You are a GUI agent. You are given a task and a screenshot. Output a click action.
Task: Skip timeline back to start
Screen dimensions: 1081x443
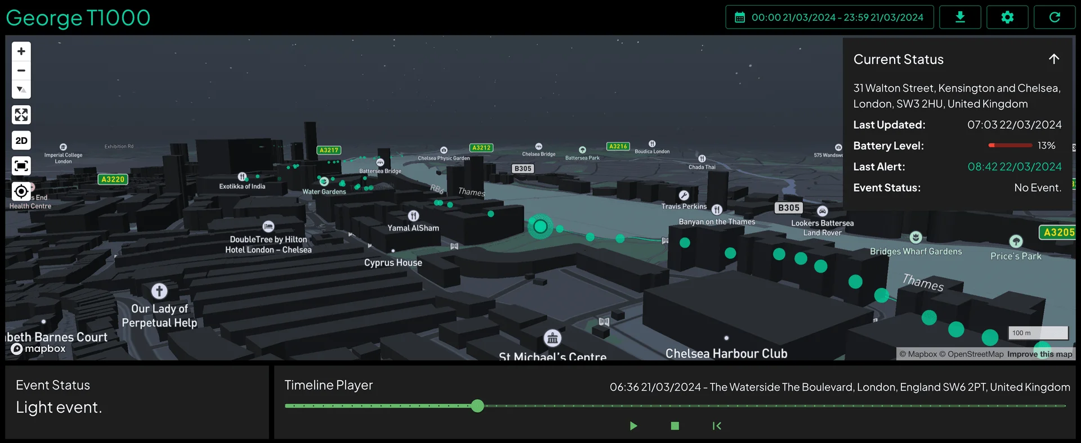[717, 426]
